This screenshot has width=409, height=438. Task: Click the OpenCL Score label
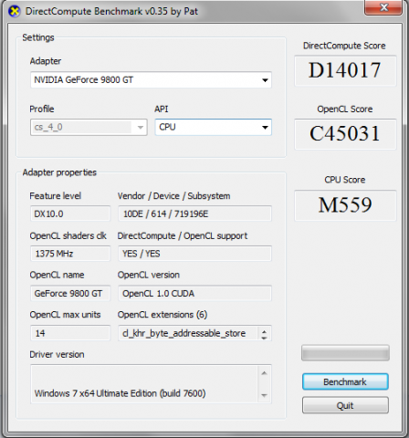[x=345, y=109]
